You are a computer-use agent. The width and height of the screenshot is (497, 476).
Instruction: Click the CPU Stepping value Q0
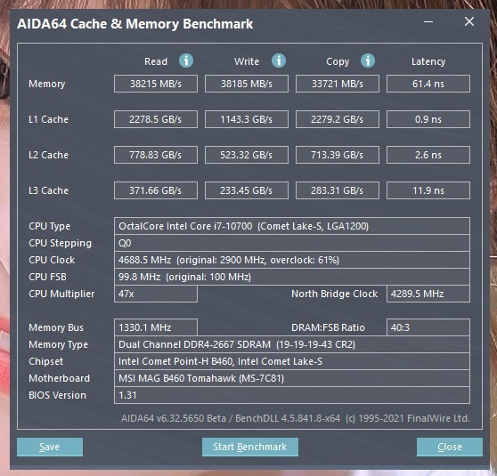coord(292,243)
